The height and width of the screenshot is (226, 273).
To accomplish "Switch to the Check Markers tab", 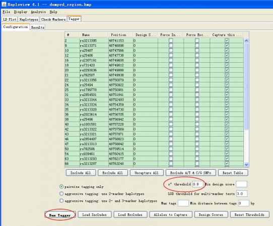I will click(53, 19).
